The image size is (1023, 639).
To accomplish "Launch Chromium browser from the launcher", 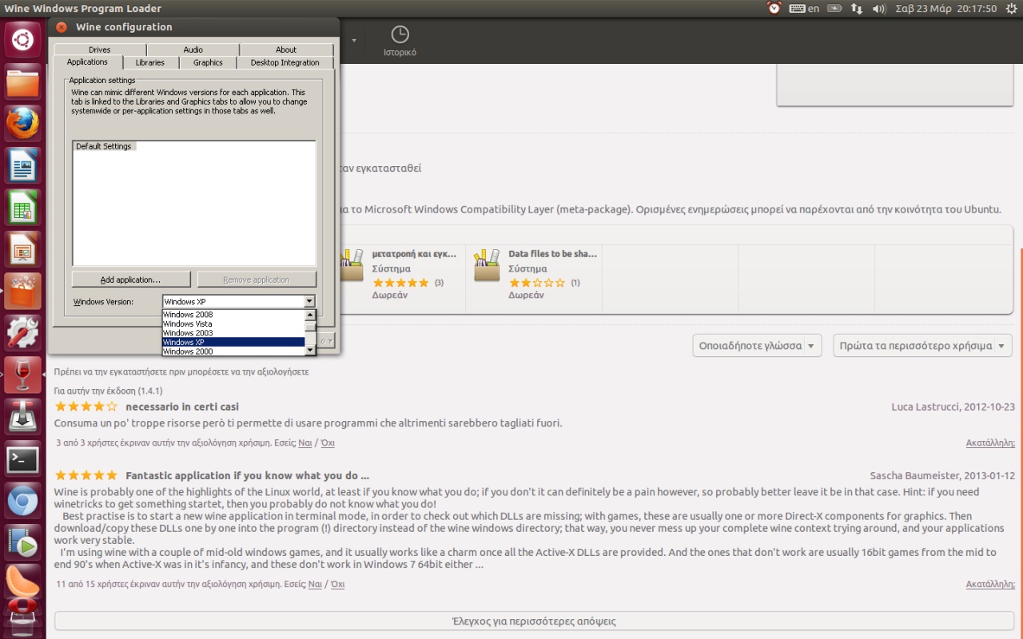I will point(23,502).
